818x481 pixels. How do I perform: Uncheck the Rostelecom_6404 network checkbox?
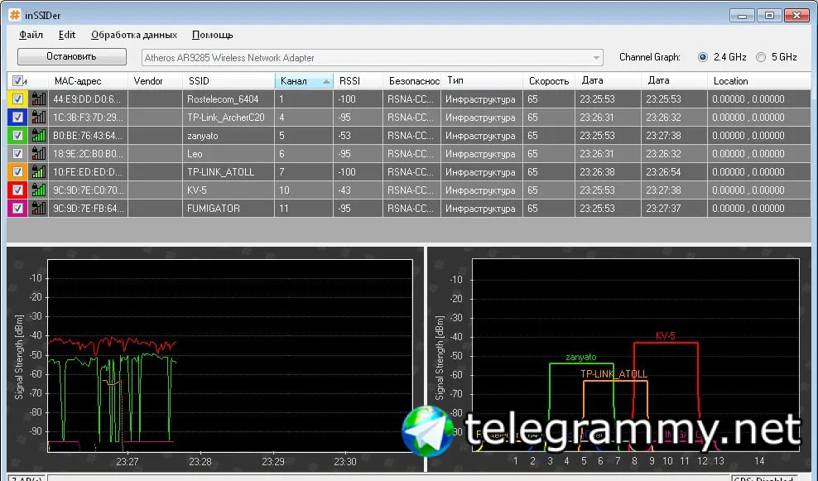coord(17,99)
